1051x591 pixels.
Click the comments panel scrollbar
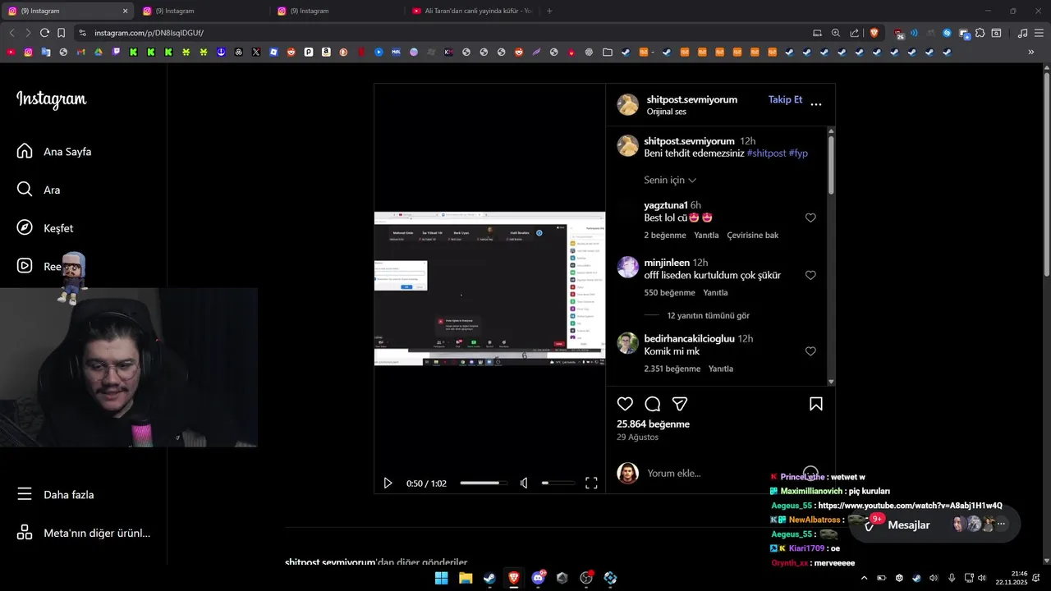831,164
